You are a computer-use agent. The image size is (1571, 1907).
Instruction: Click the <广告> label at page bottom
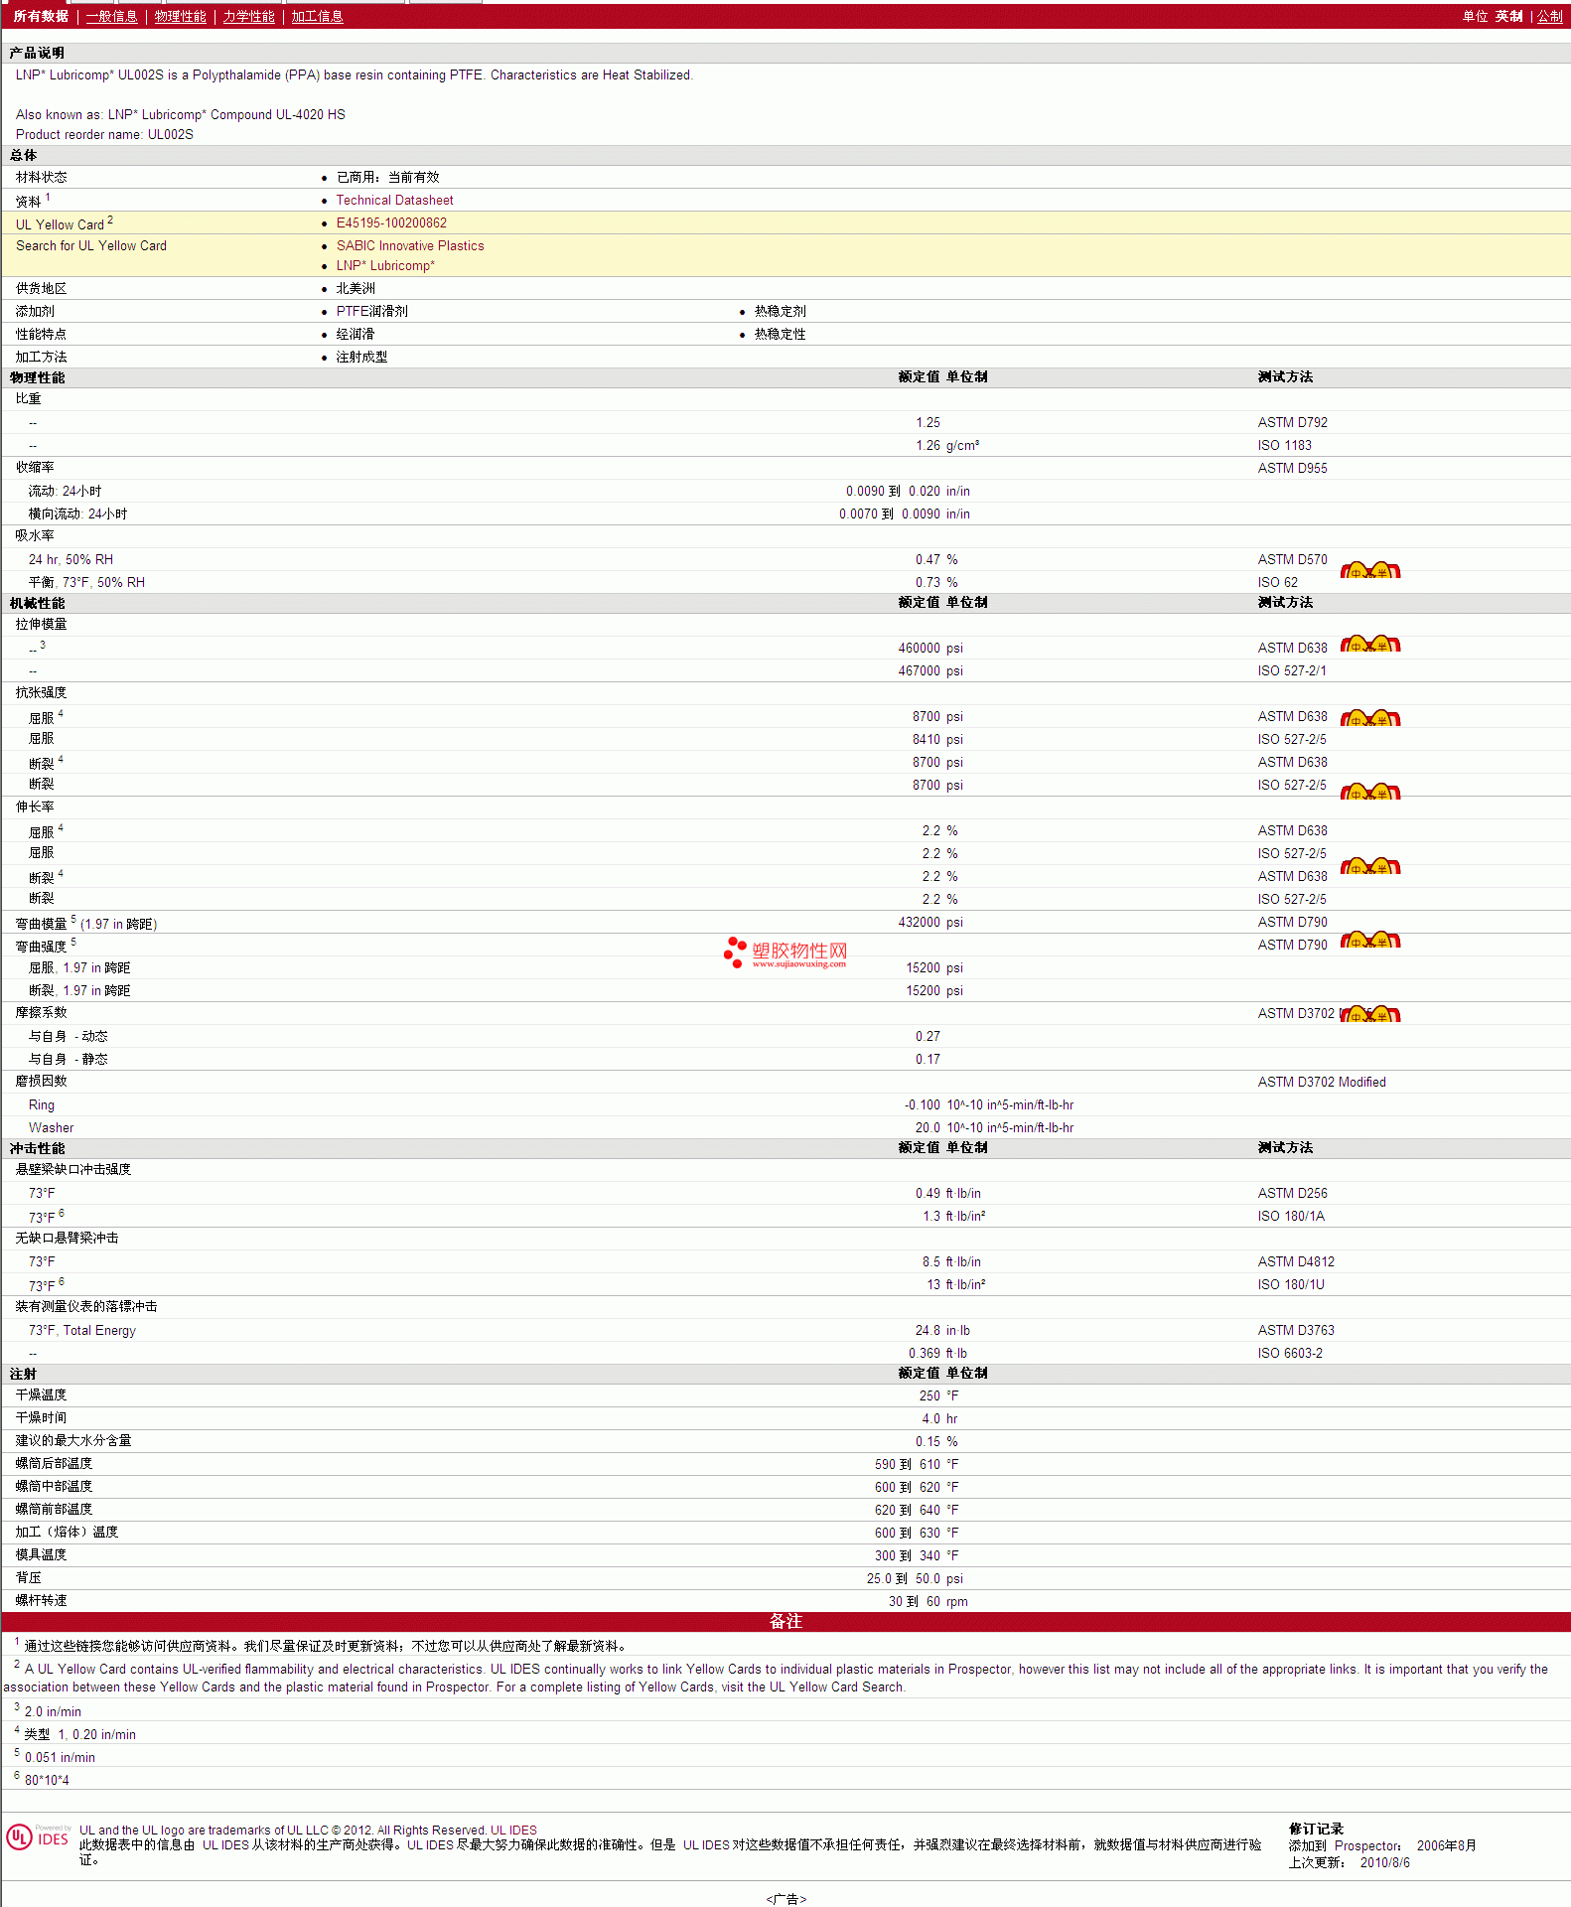click(785, 1899)
